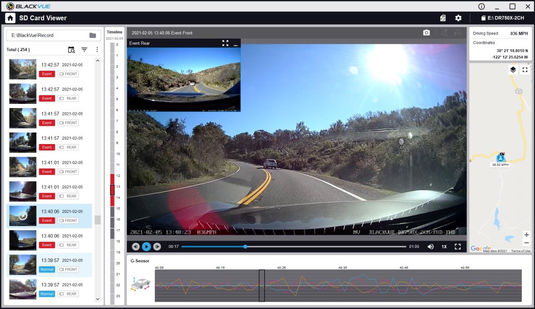Click the Home icon in header
This screenshot has width=535, height=309.
click(x=10, y=18)
